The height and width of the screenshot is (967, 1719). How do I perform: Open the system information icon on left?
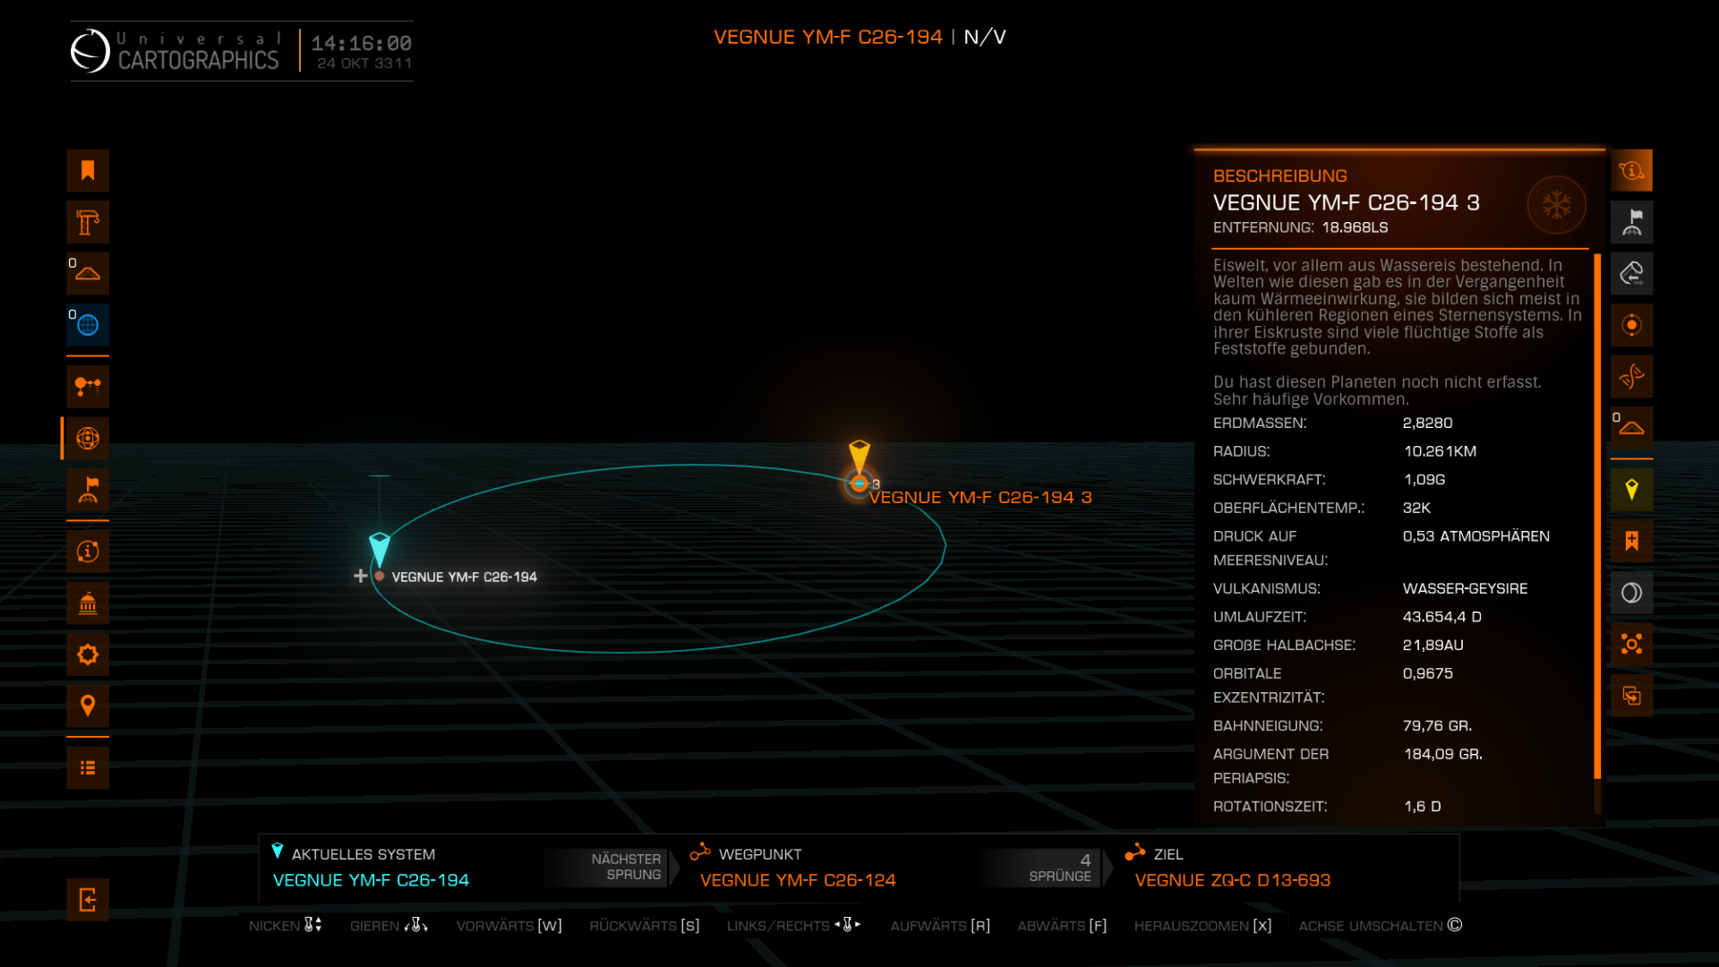click(88, 552)
